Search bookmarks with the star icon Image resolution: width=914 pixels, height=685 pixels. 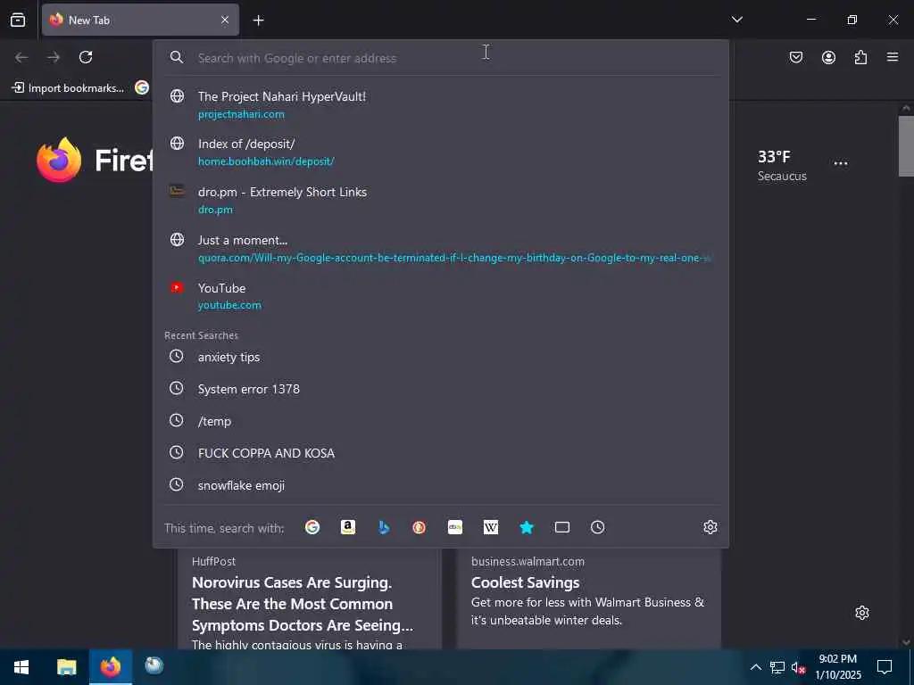tap(527, 527)
